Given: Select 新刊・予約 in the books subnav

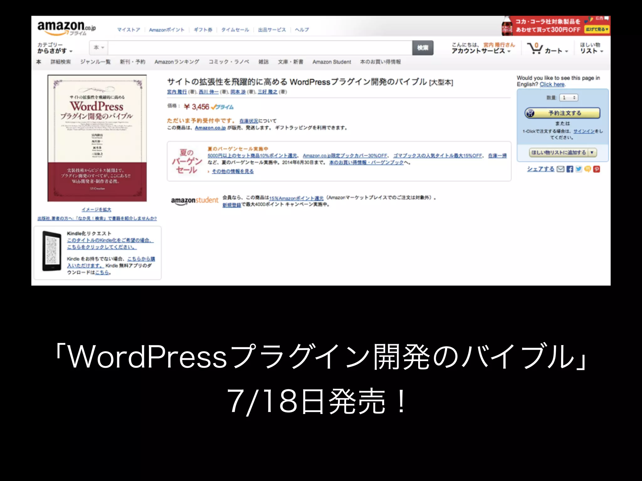Looking at the screenshot, I should click(133, 62).
